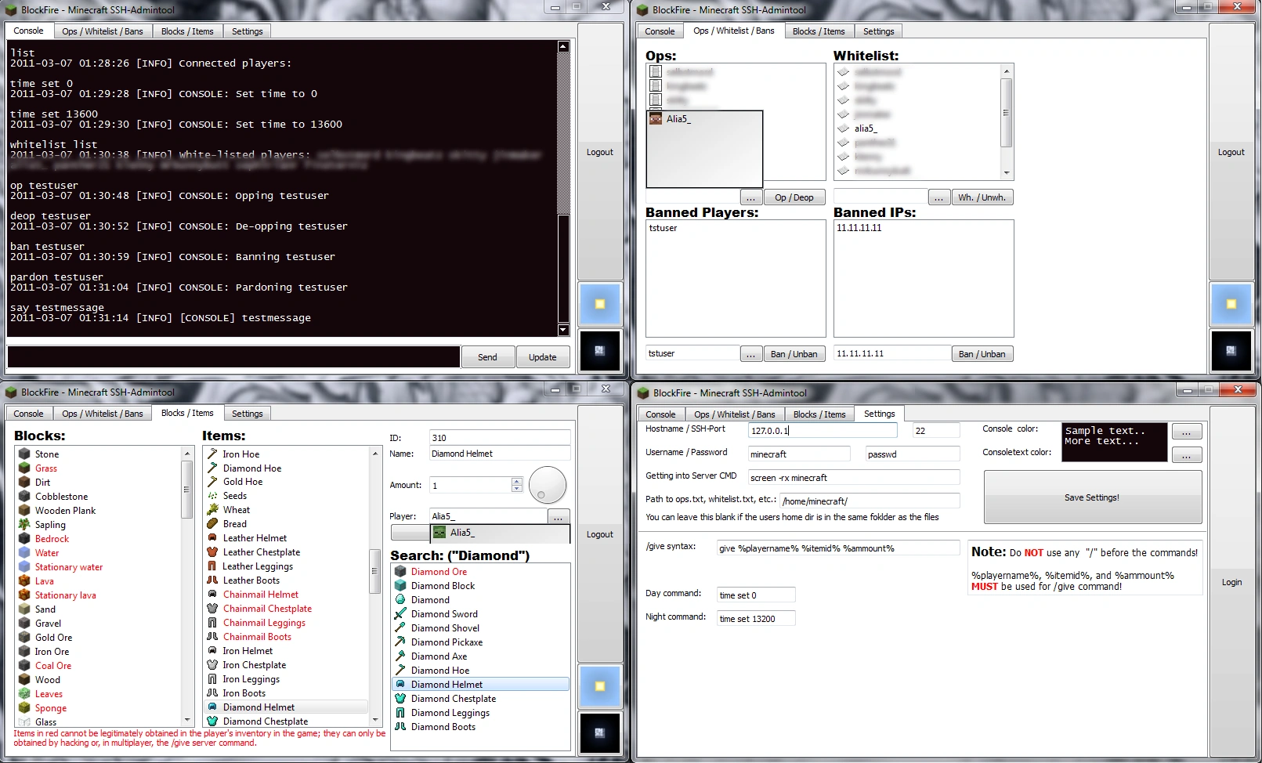Click the Chainmail Helmet icon
The height and width of the screenshot is (763, 1262).
(212, 595)
